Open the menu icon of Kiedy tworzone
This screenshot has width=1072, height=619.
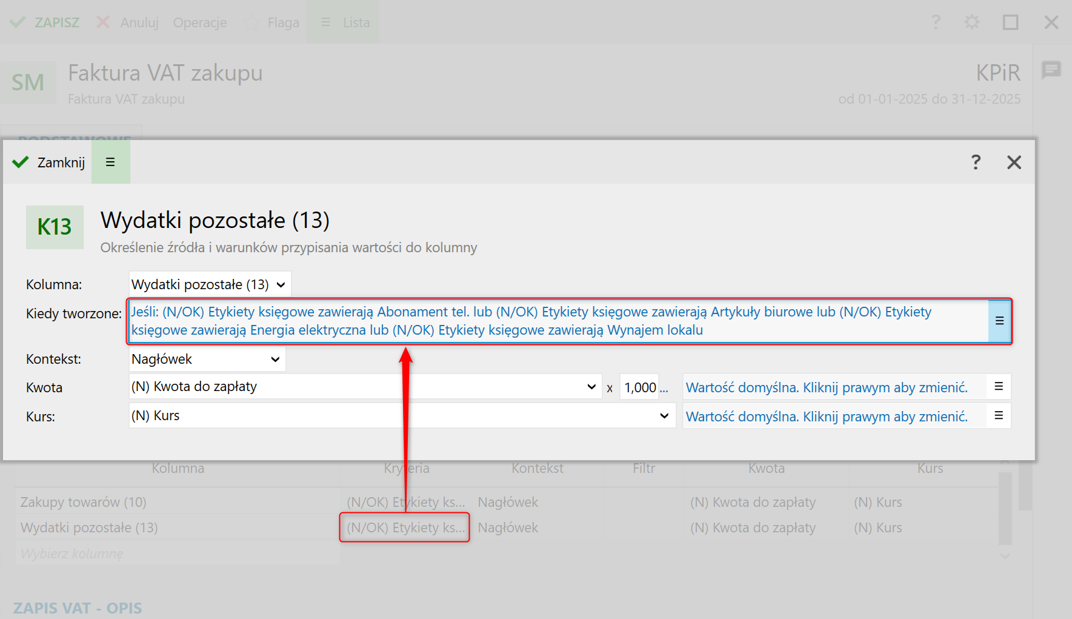point(999,321)
